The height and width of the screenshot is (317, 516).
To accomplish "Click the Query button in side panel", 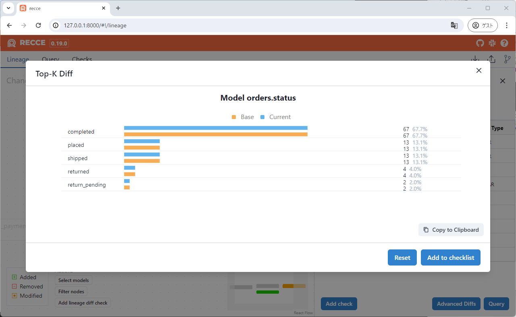I will [x=496, y=304].
